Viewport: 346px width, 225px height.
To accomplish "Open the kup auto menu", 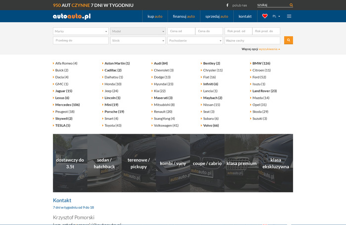I will 155,16.
